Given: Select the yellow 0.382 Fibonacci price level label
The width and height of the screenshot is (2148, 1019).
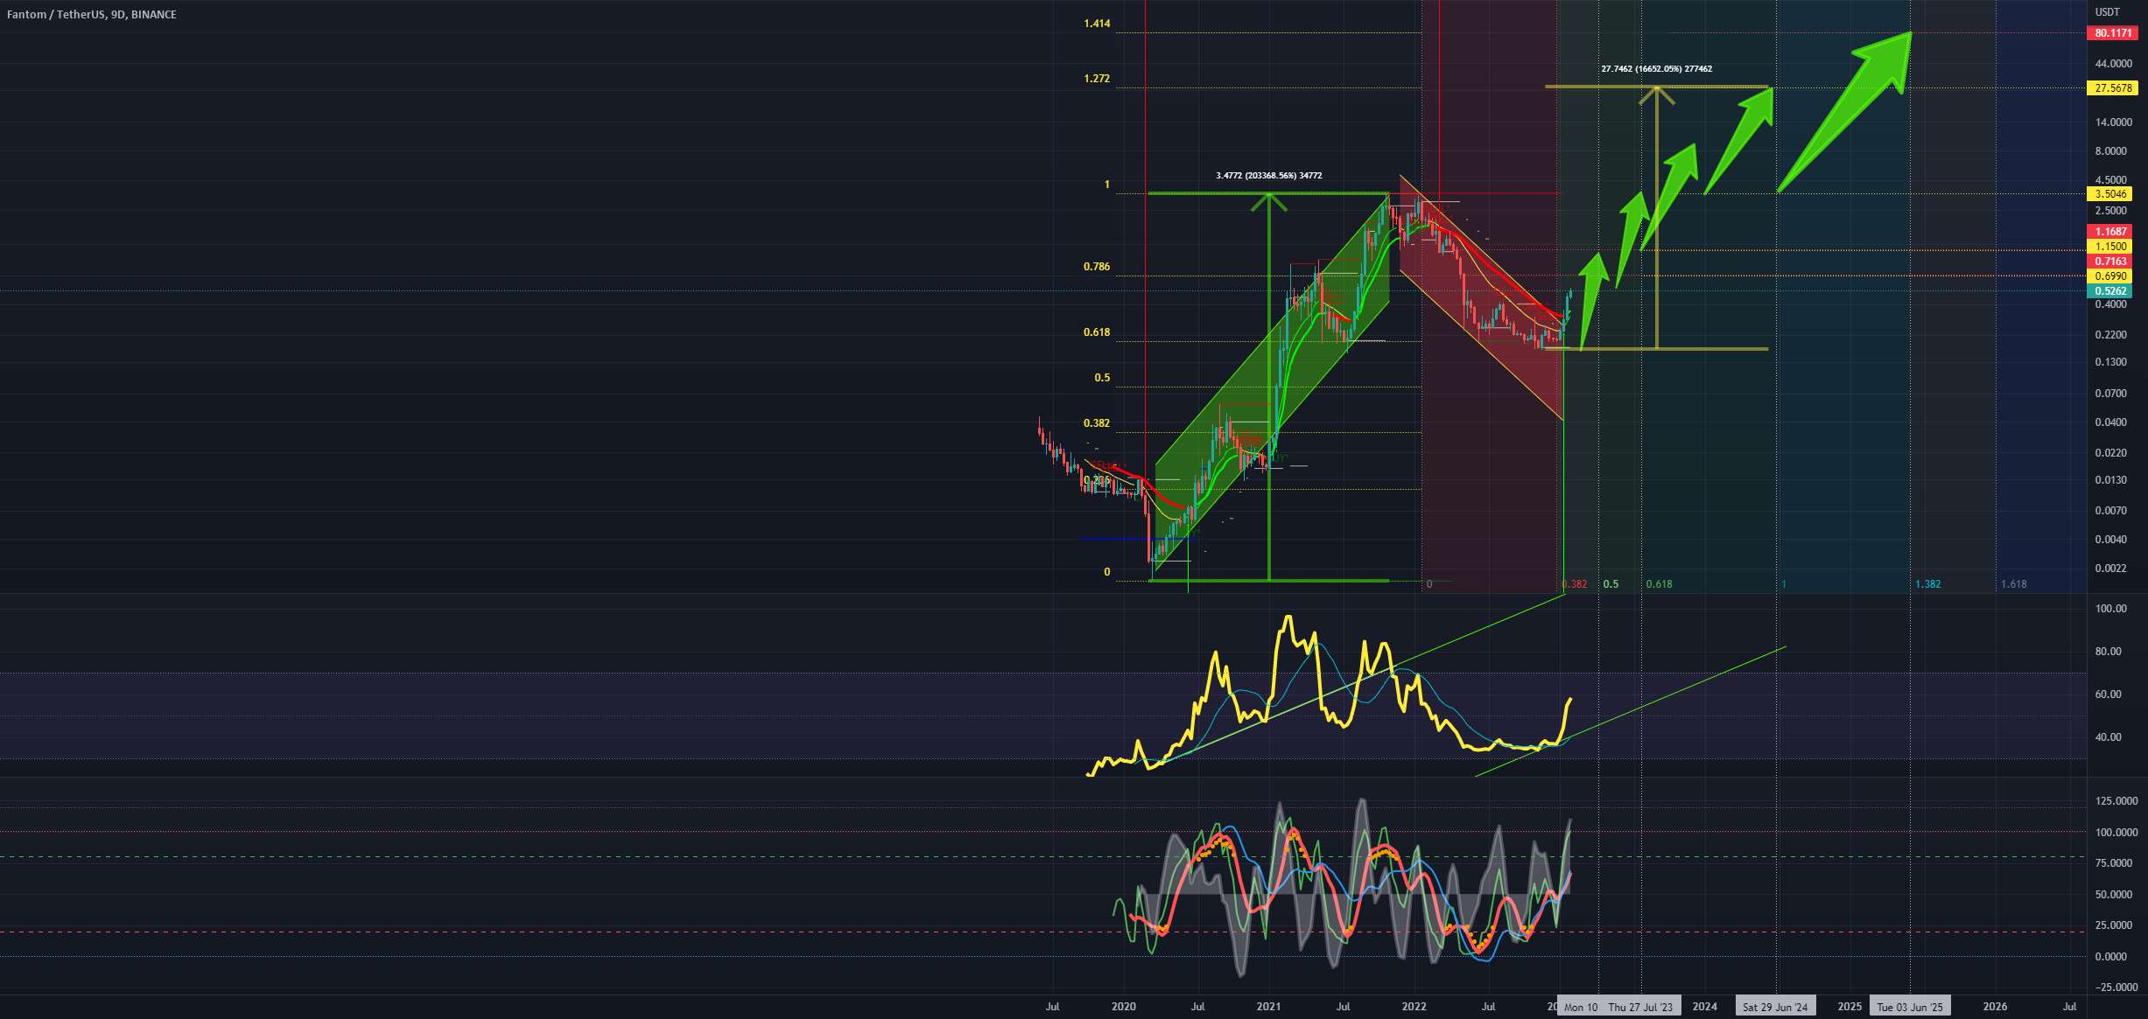Looking at the screenshot, I should [x=1097, y=423].
